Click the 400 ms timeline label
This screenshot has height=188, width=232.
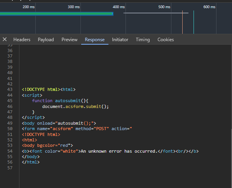point(119,7)
